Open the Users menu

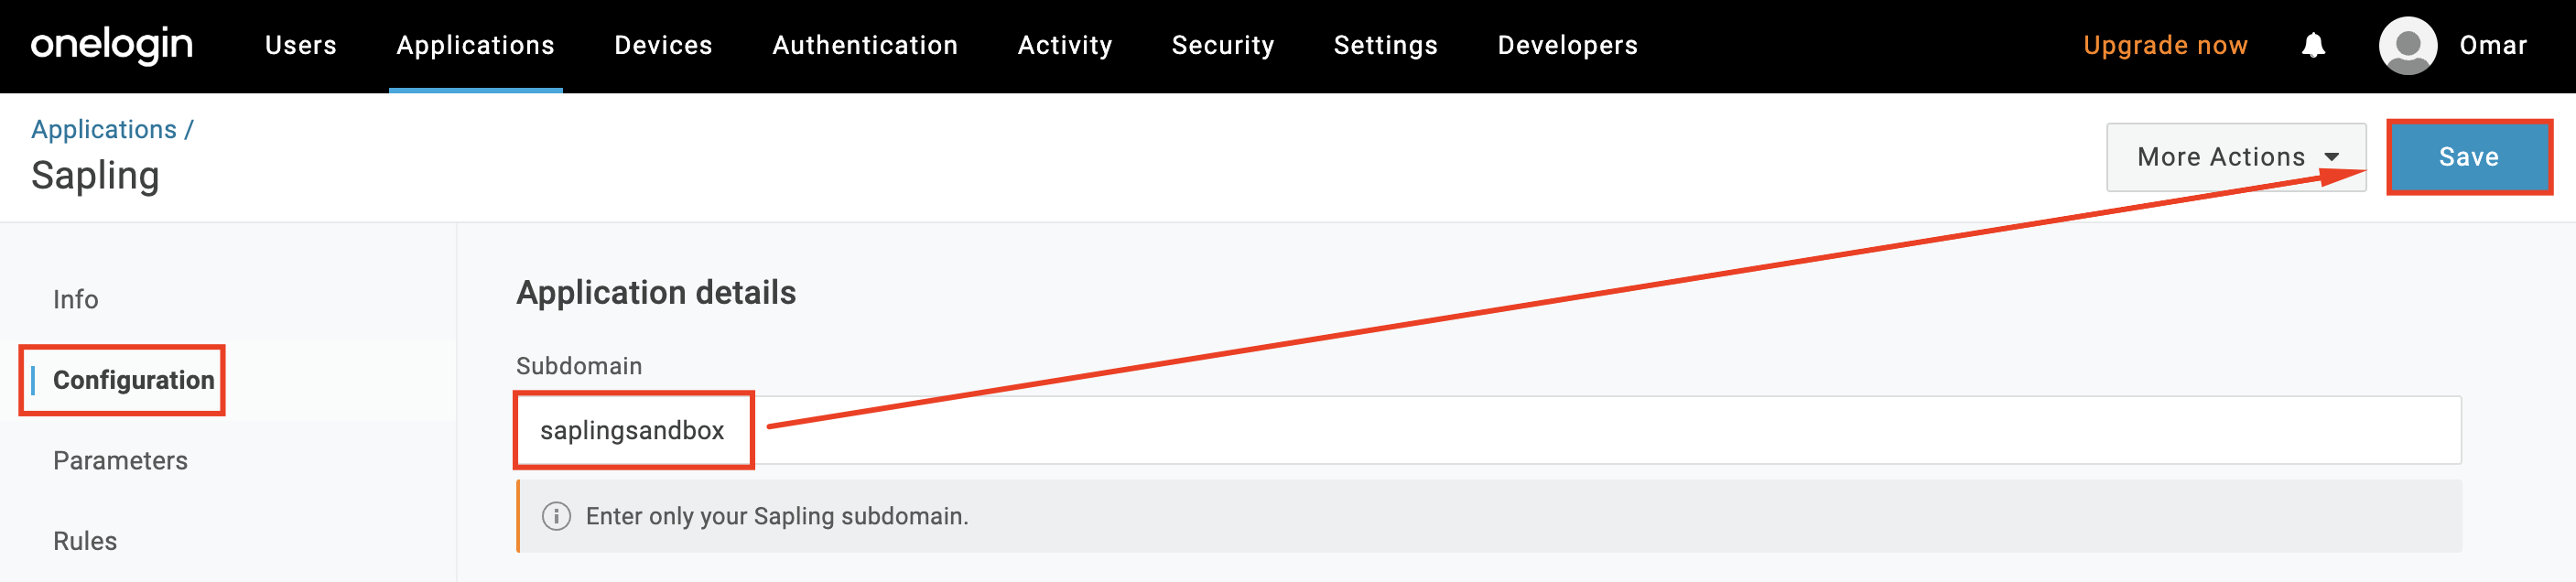tap(300, 45)
